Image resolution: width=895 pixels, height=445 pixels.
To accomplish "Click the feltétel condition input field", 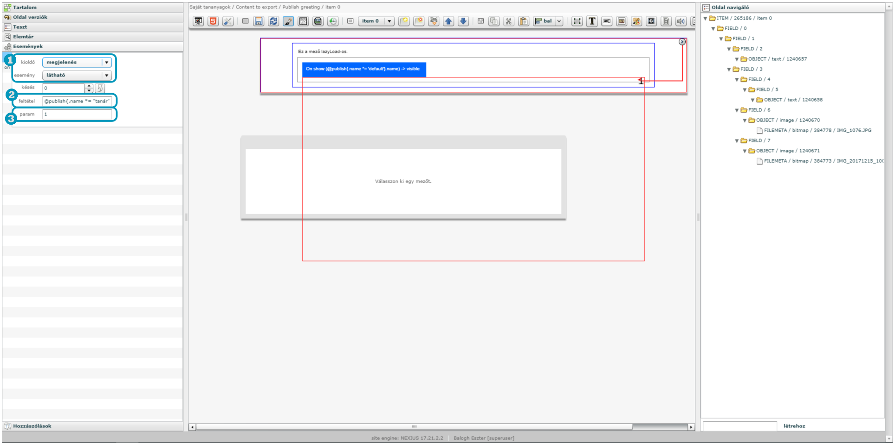I will (x=77, y=101).
